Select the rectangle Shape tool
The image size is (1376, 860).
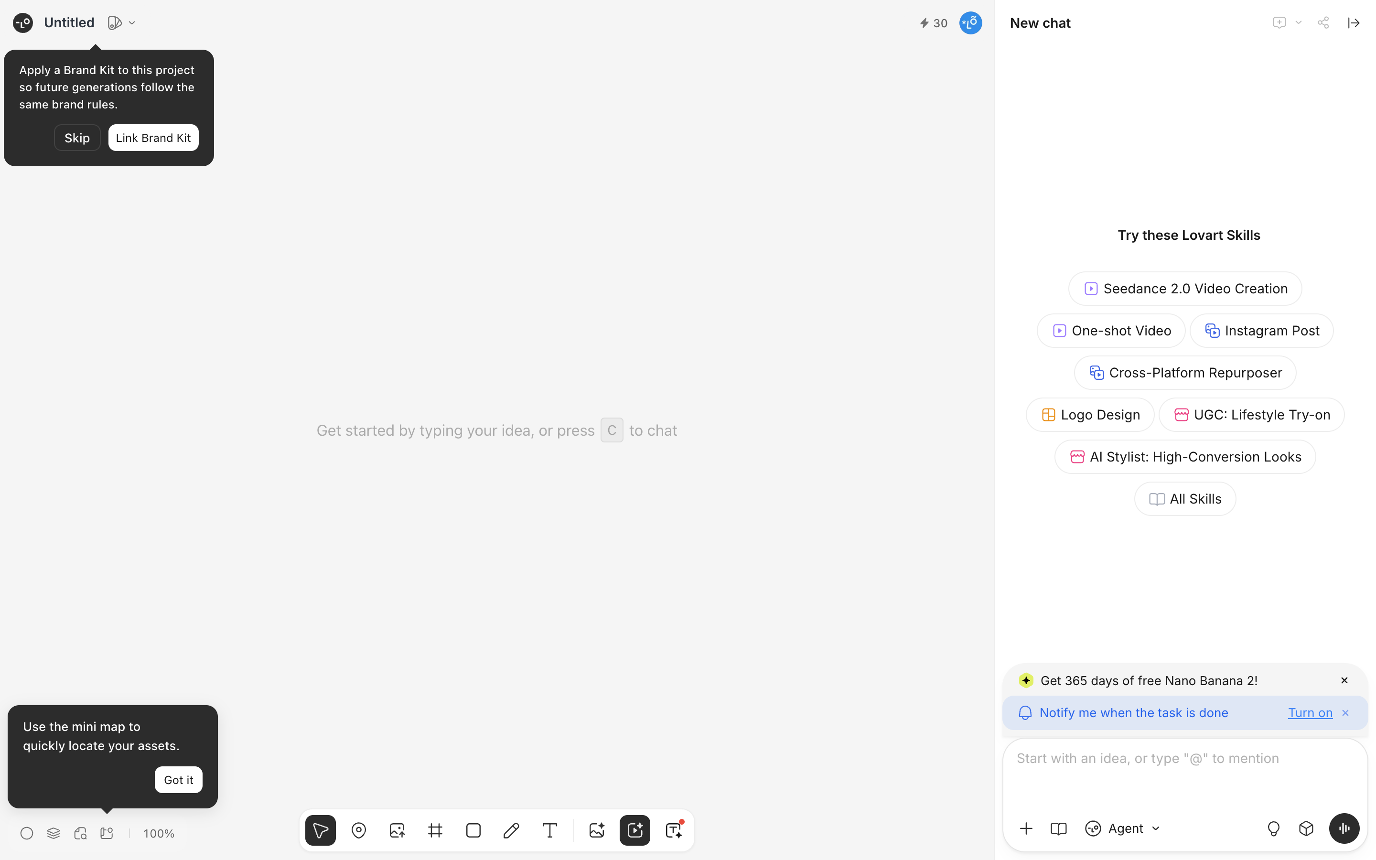[473, 830]
